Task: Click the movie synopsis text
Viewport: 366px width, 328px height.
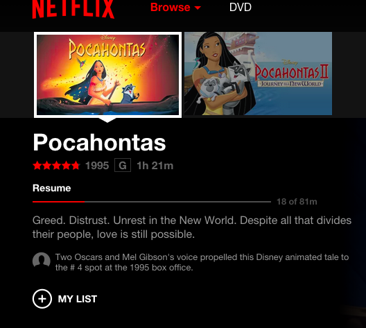Action: click(192, 227)
